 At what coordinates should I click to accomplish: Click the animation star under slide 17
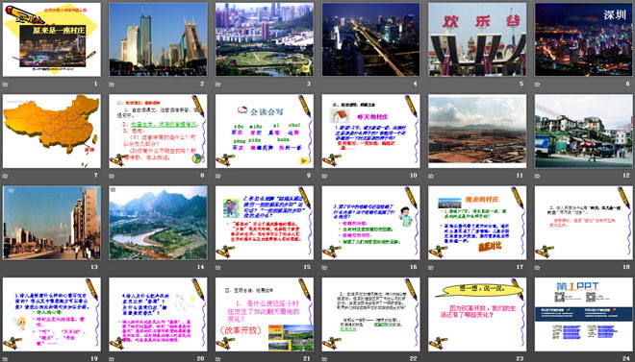(431, 268)
